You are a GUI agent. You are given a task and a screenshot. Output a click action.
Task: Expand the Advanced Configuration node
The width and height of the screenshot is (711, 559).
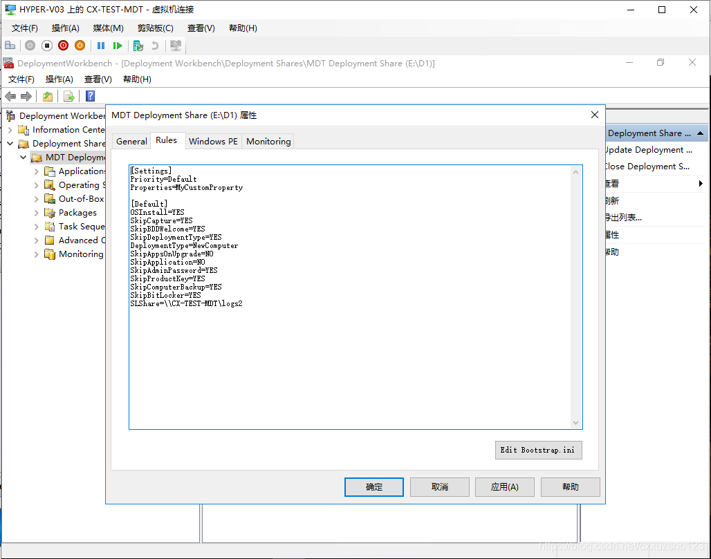[36, 240]
